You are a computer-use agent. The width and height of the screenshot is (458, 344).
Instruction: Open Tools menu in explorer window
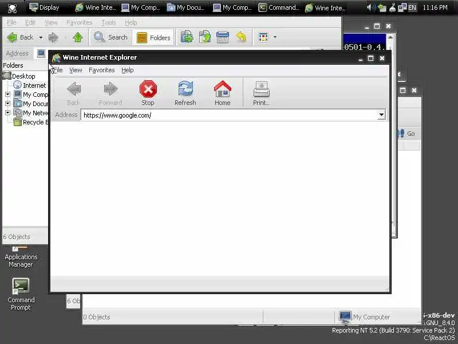[x=108, y=22]
